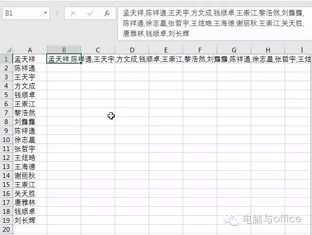Select column G header
This screenshot has height=235, width=312.
(x=234, y=50)
